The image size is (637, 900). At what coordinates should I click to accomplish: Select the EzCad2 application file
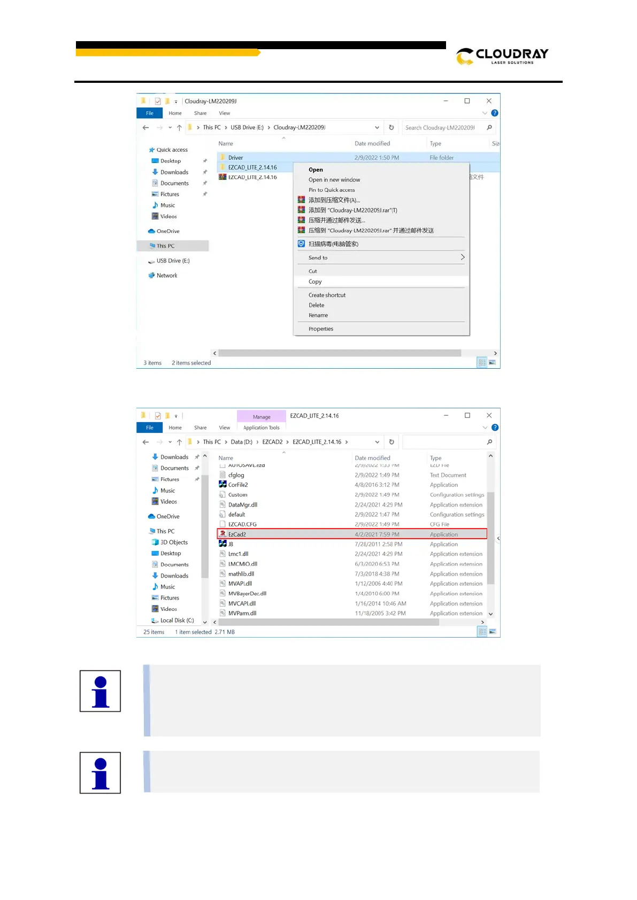click(352, 534)
